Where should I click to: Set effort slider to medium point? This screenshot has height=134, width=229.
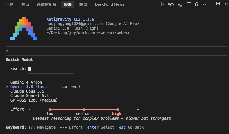[84, 110]
